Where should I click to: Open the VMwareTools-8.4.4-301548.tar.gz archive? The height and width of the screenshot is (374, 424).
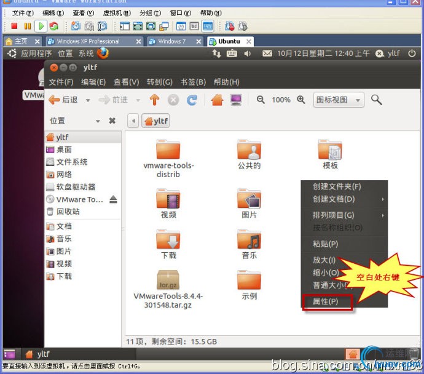(x=168, y=289)
